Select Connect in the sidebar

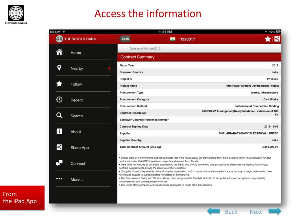(83, 163)
